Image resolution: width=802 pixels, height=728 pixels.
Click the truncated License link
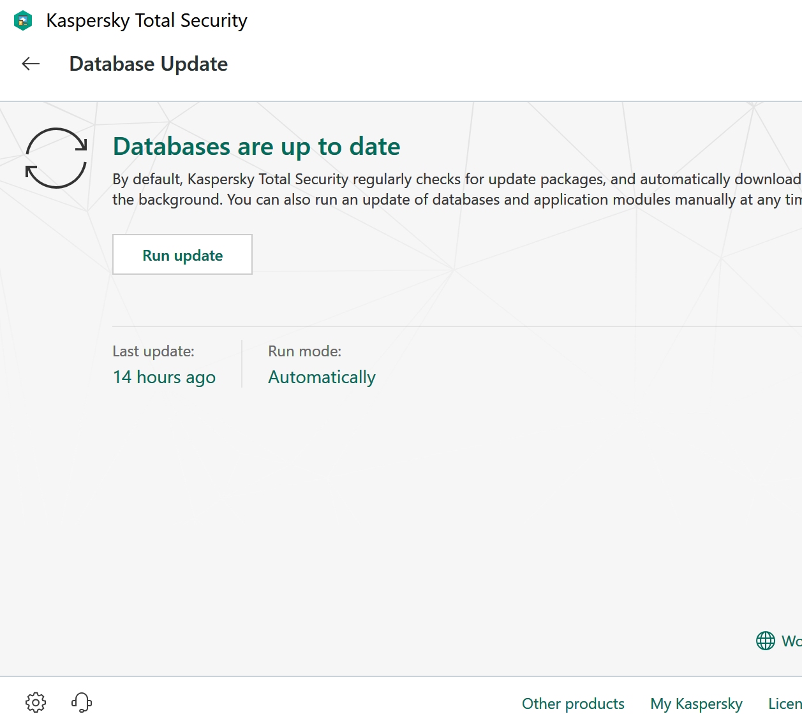pyautogui.click(x=785, y=704)
